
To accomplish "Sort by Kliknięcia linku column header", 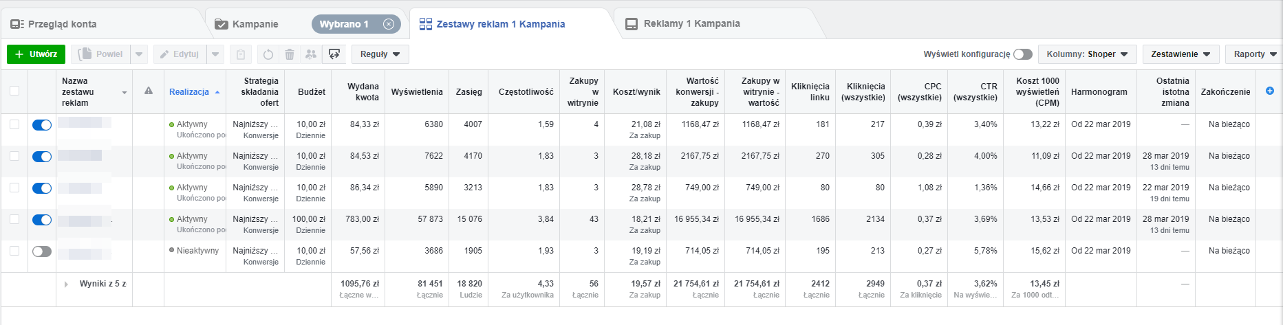I will click(810, 92).
